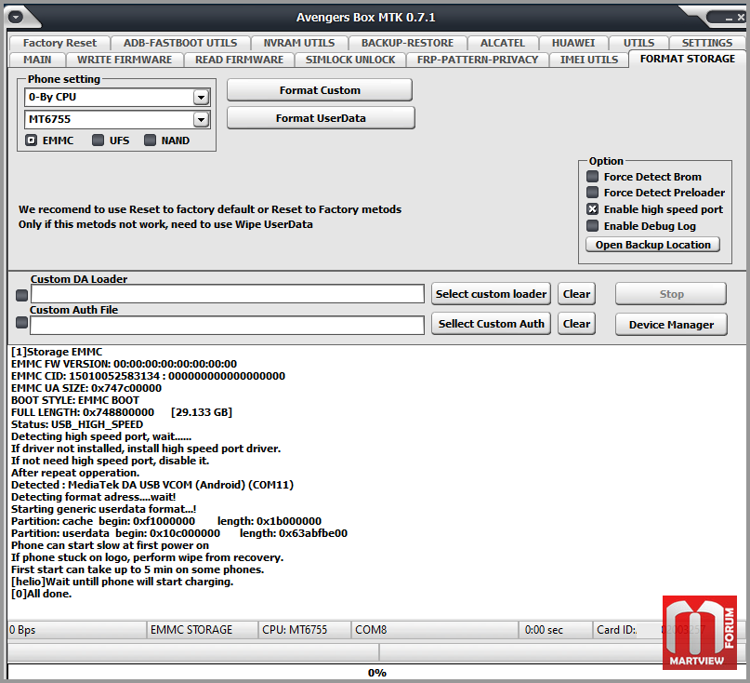Open the NVRAM UTILS tab
750x683 pixels.
pyautogui.click(x=299, y=43)
